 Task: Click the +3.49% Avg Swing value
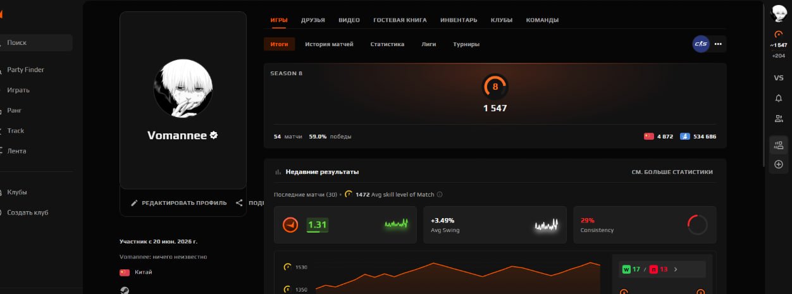pos(443,221)
